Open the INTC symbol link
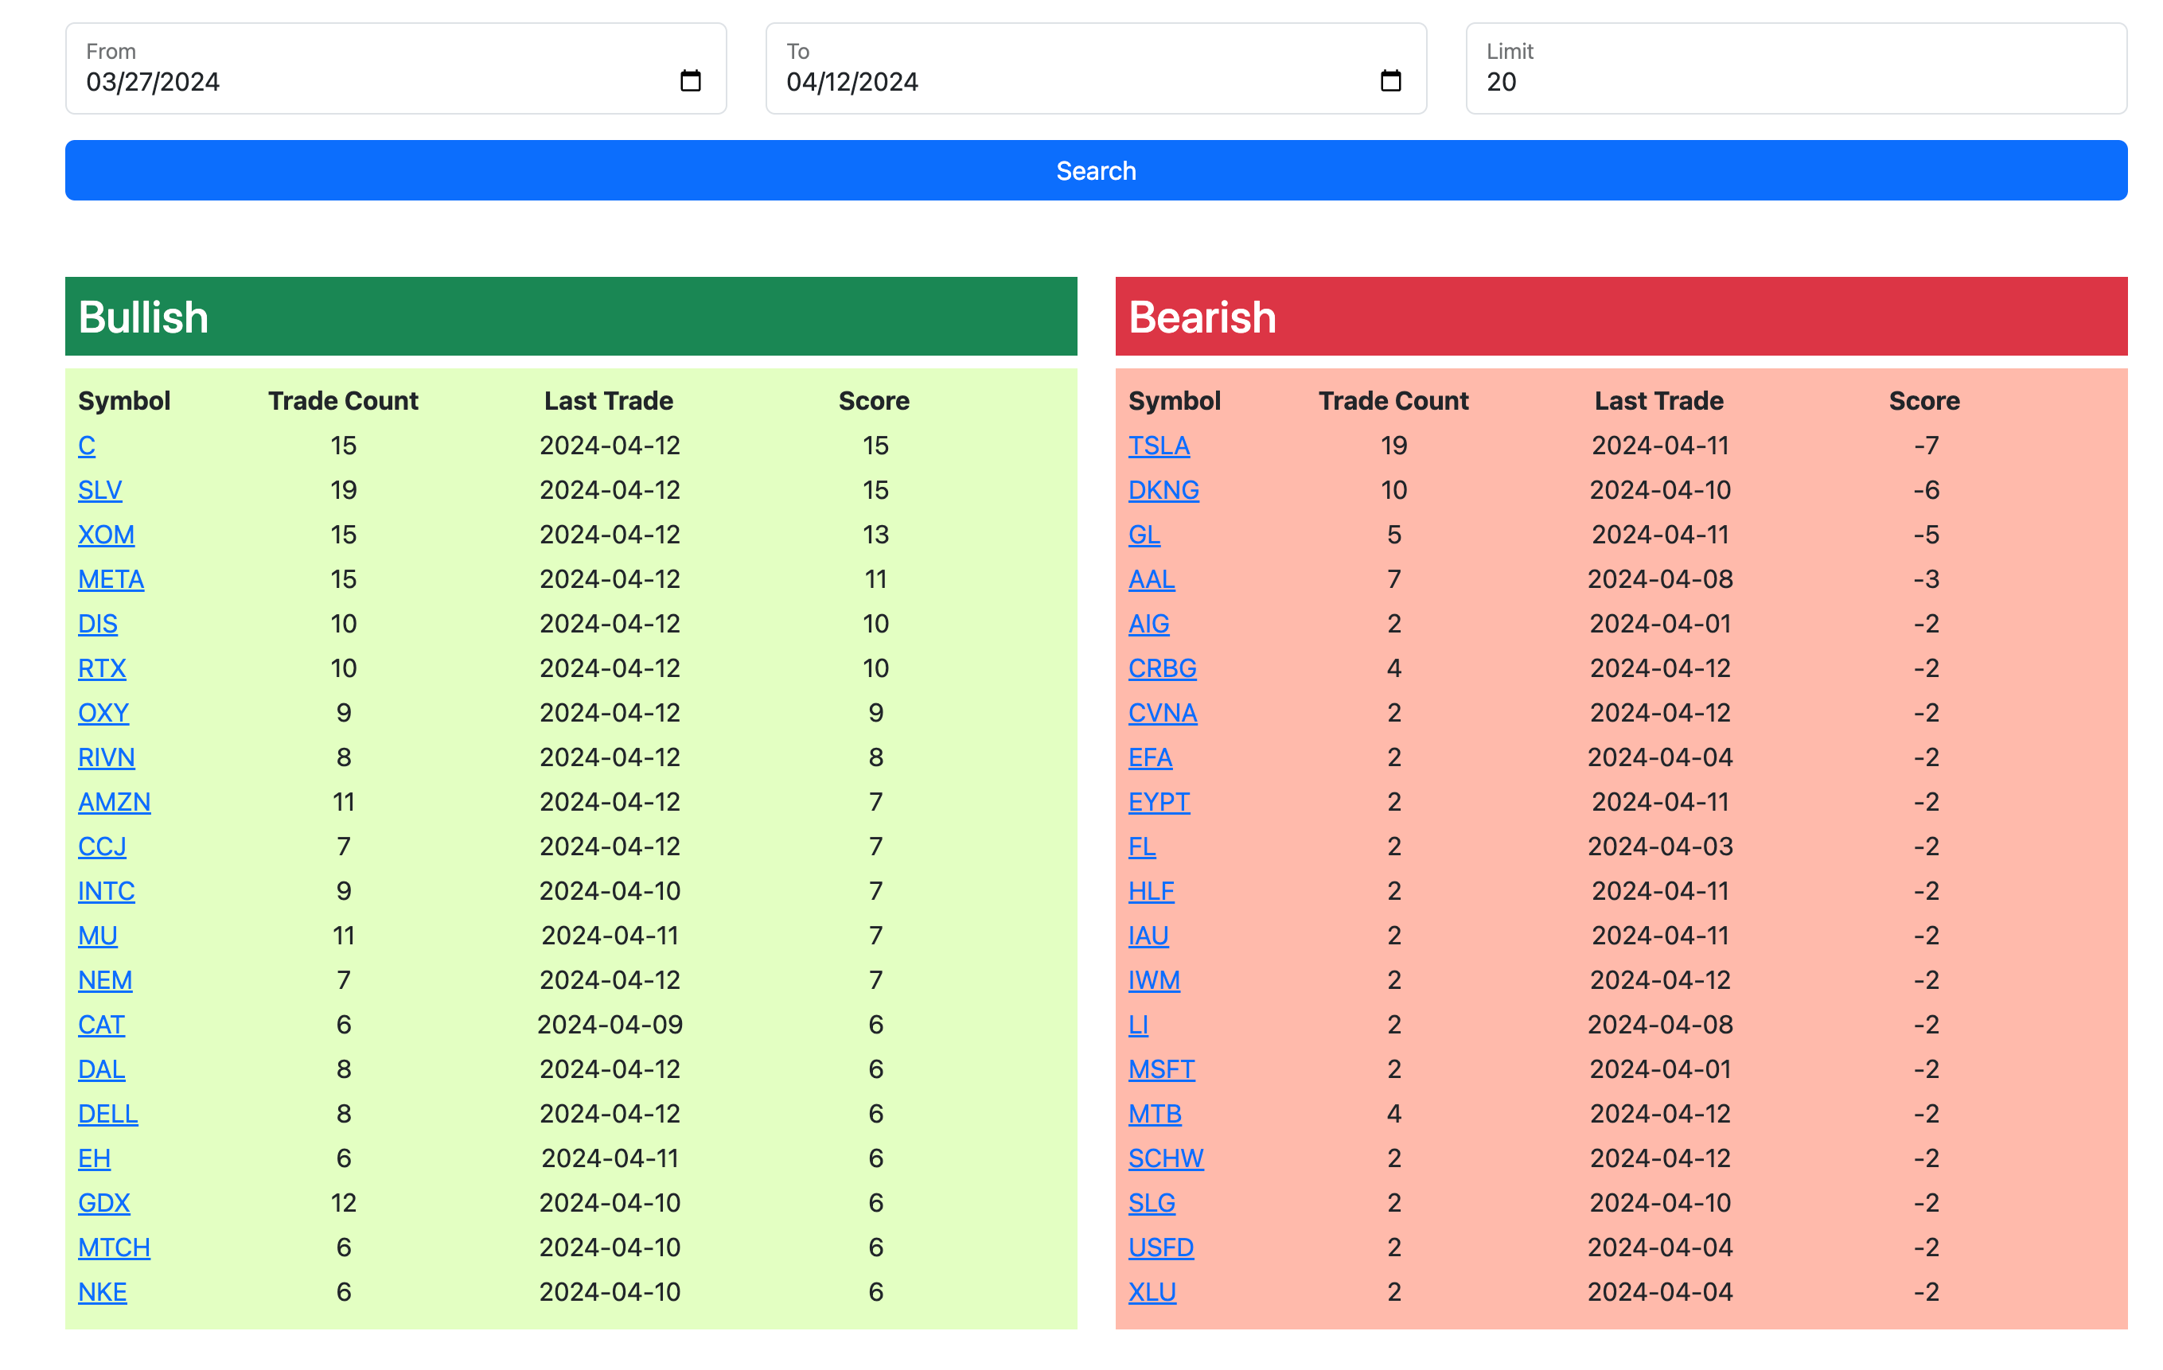 click(x=107, y=892)
